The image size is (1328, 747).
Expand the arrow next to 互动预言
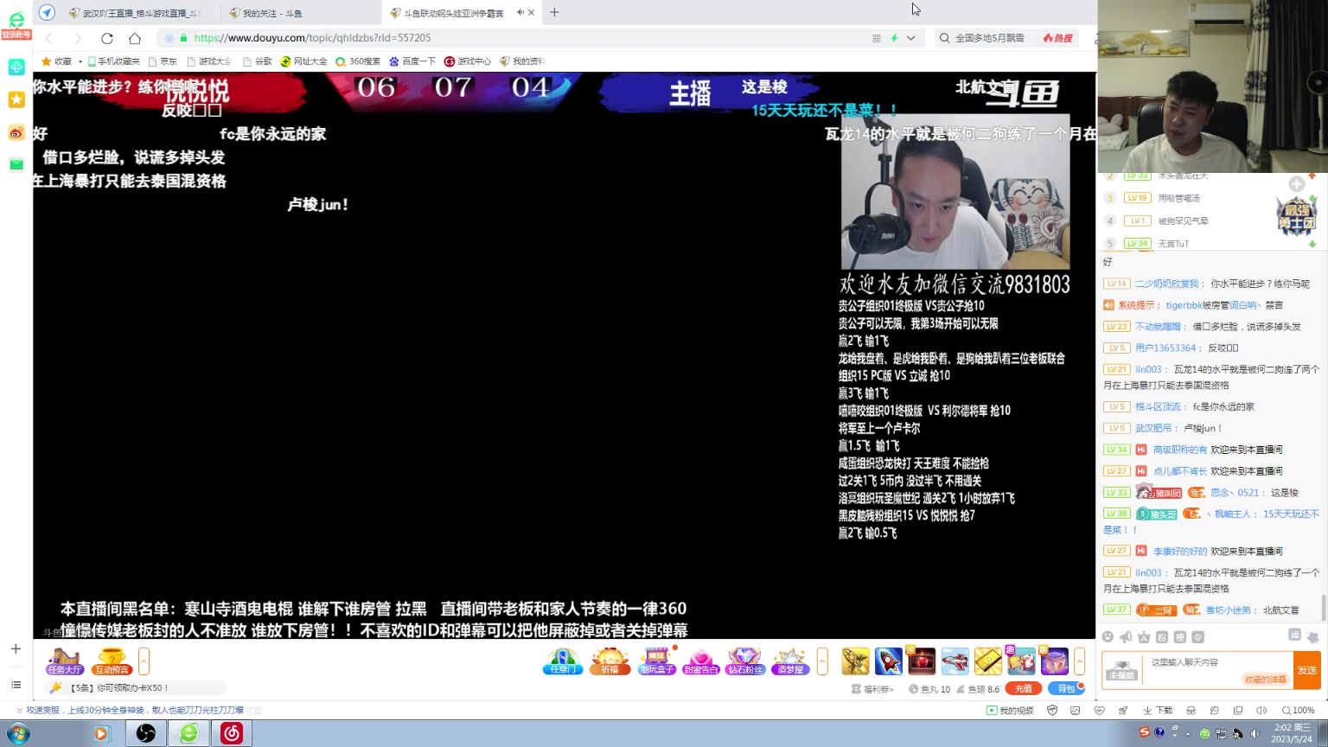[x=144, y=661]
